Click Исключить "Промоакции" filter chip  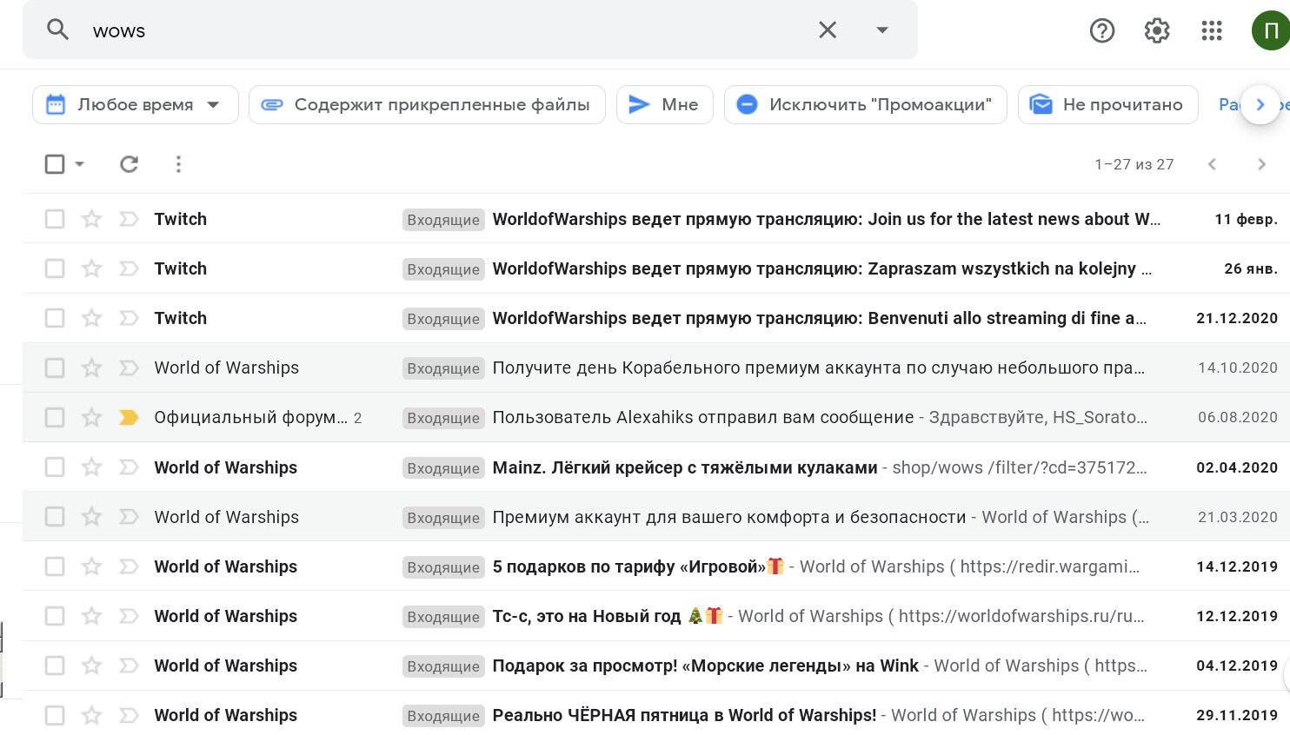[x=865, y=104]
